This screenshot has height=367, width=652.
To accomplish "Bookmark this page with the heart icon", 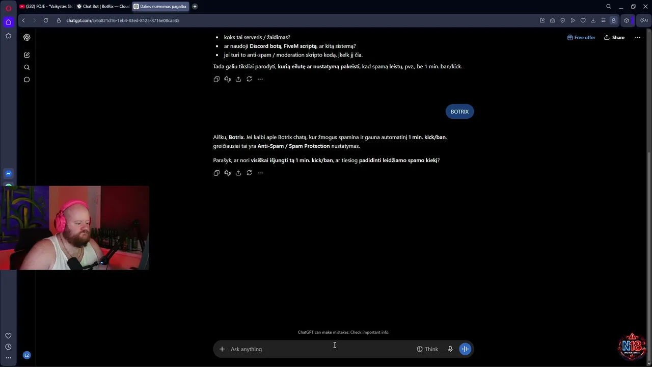I will pos(583,20).
